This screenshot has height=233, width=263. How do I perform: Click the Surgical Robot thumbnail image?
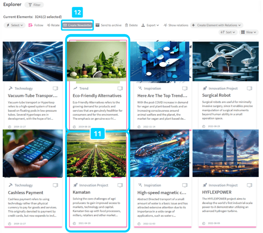click(x=225, y=61)
